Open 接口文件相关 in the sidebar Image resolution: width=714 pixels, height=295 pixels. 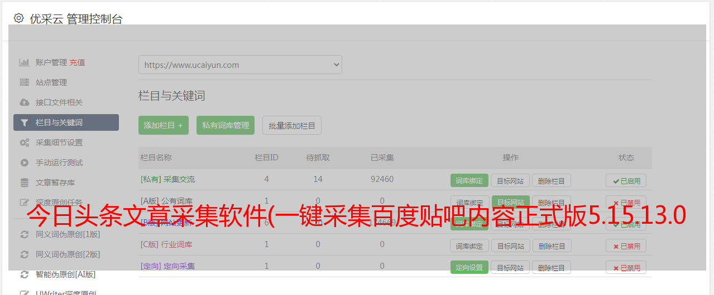tap(59, 102)
